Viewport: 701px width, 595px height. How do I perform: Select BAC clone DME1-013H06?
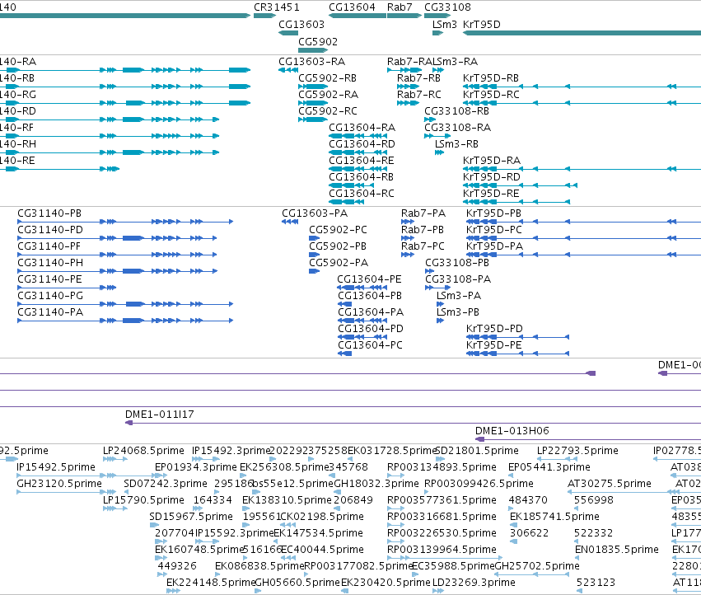588,439
